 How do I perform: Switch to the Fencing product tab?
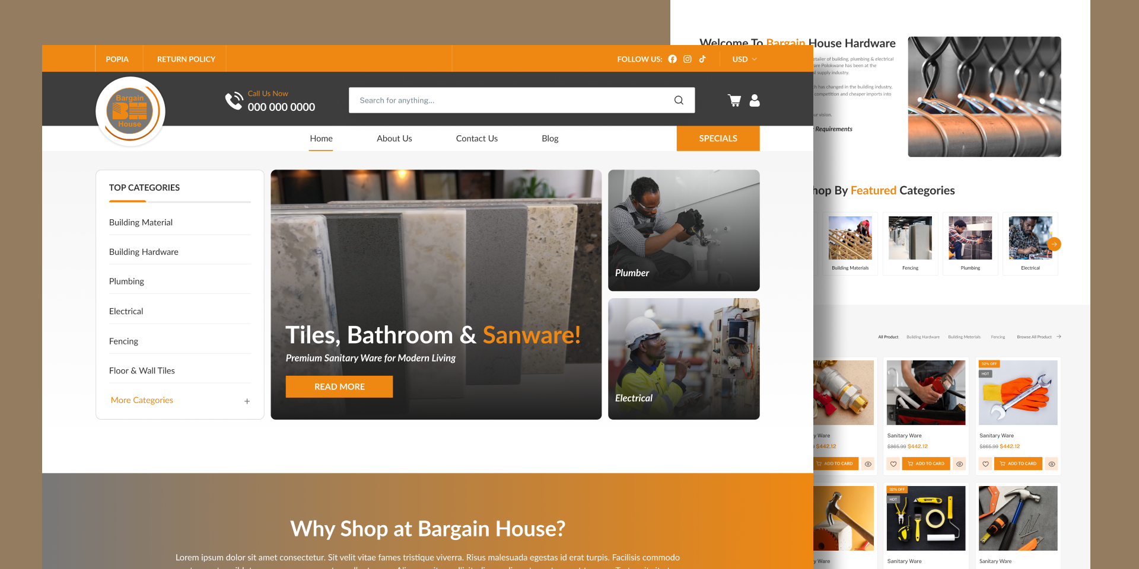(x=998, y=337)
